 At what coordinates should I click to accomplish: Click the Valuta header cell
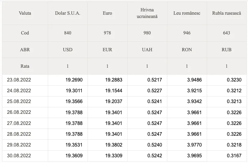point(25,13)
